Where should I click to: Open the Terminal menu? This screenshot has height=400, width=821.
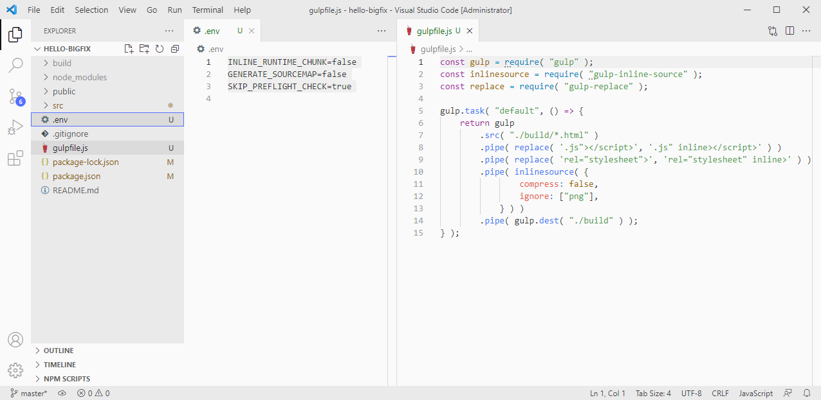point(208,10)
